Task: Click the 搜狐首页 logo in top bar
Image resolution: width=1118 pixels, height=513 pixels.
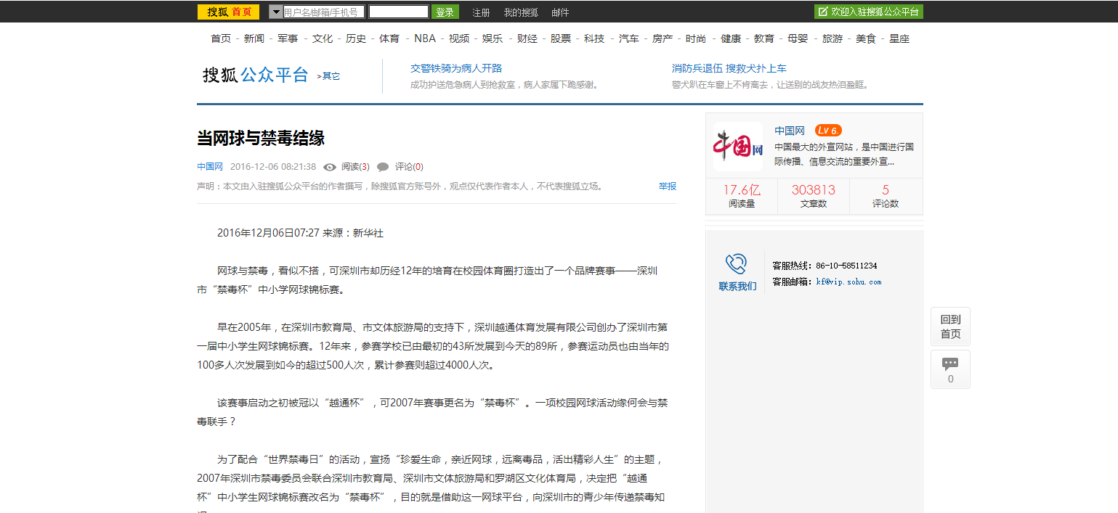Action: 228,12
